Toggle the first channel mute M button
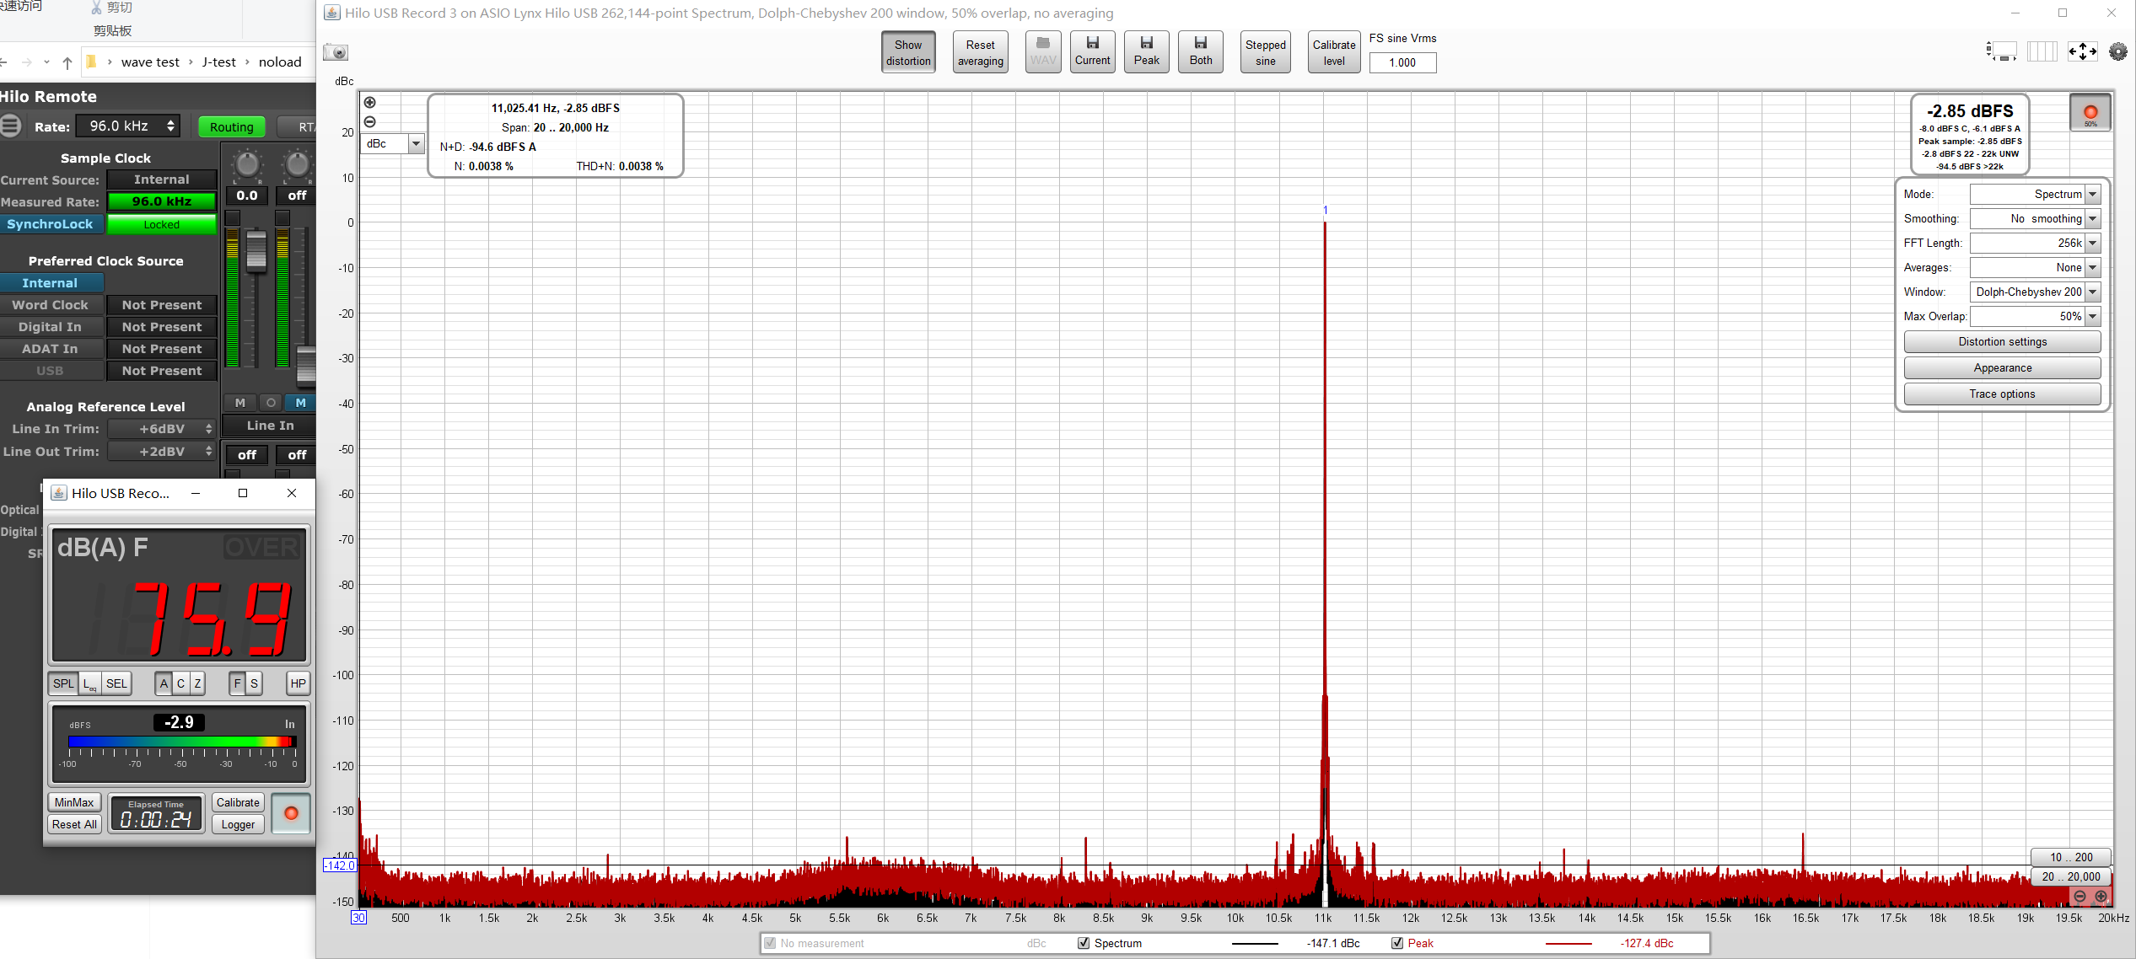2136x959 pixels. pos(240,403)
